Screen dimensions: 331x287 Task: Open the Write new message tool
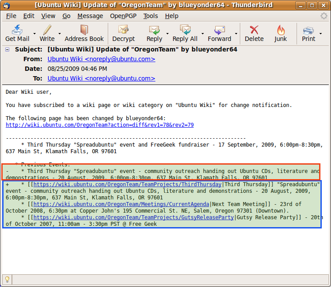(47, 33)
